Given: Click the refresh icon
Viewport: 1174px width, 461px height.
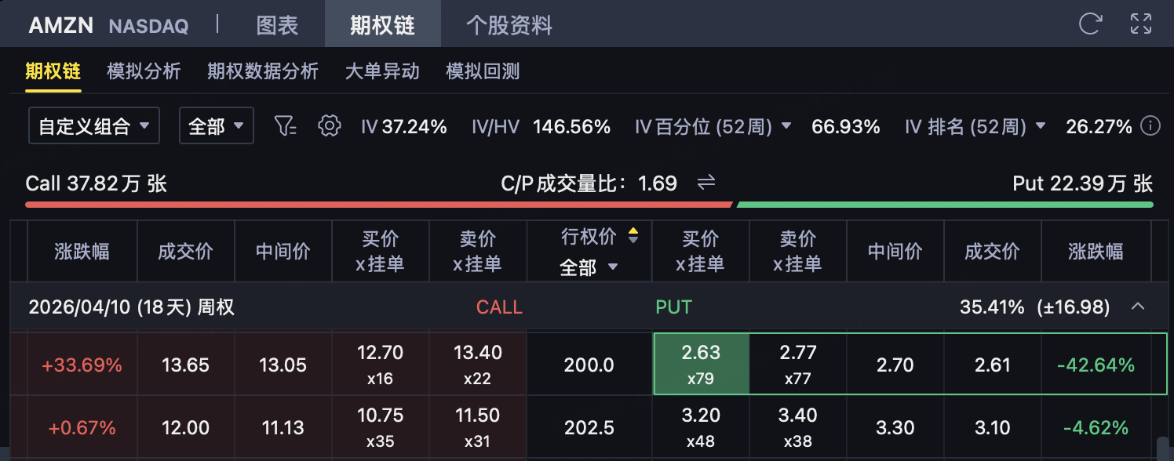Looking at the screenshot, I should 1090,24.
